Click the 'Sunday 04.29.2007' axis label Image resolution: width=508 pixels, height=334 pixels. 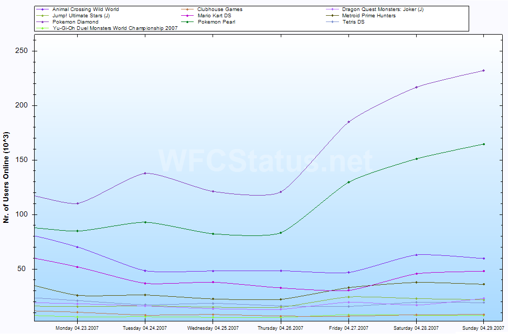pos(483,328)
